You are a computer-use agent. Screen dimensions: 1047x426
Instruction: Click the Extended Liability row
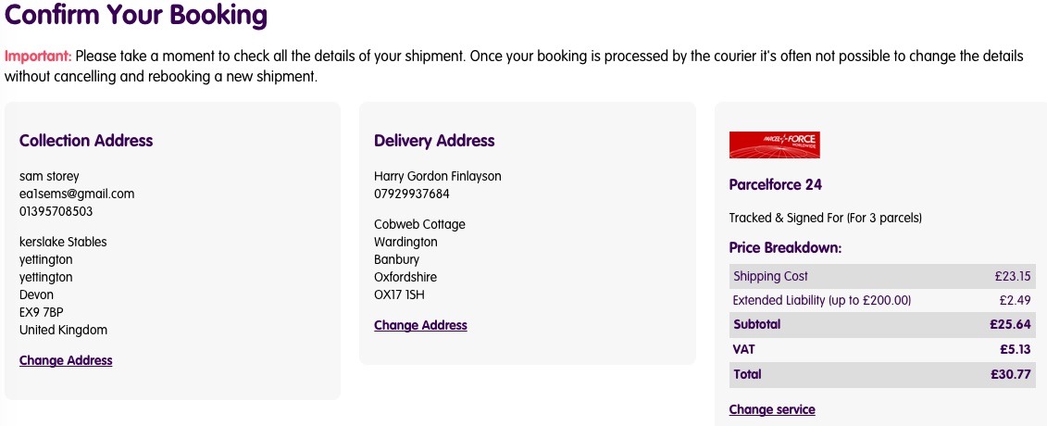click(882, 300)
